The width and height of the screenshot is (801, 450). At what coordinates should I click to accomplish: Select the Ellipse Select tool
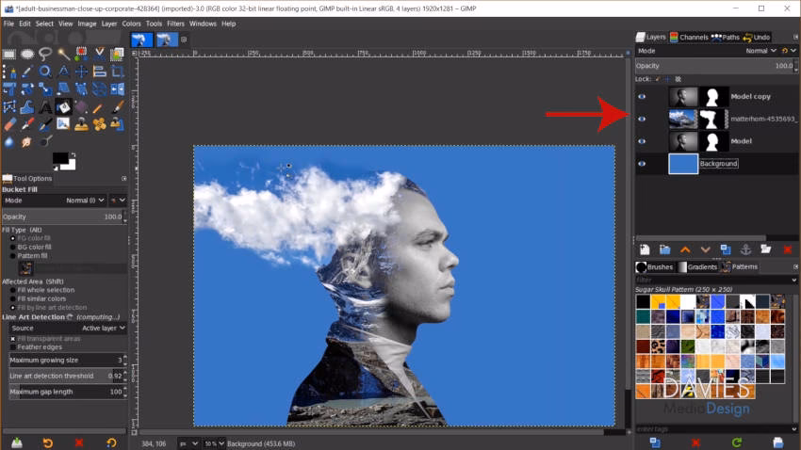[27, 54]
